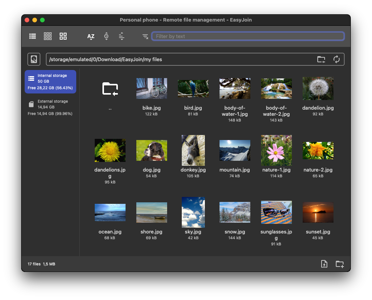Image resolution: width=372 pixels, height=300 pixels.
Task: Switch to small grid view
Action: (48, 36)
